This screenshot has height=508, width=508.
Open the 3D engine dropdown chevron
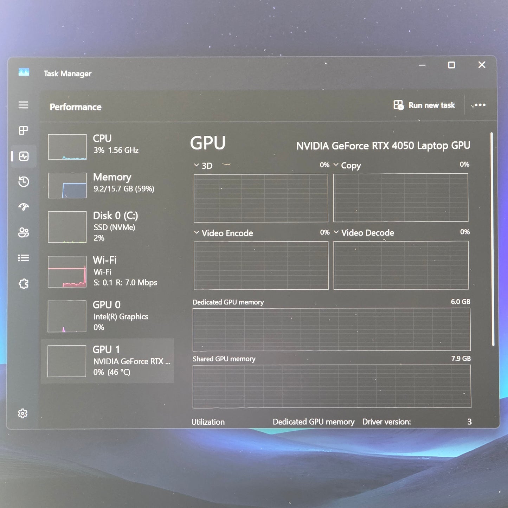[x=197, y=165]
